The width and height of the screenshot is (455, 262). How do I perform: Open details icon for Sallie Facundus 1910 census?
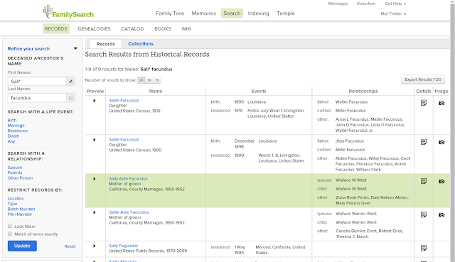(424, 103)
